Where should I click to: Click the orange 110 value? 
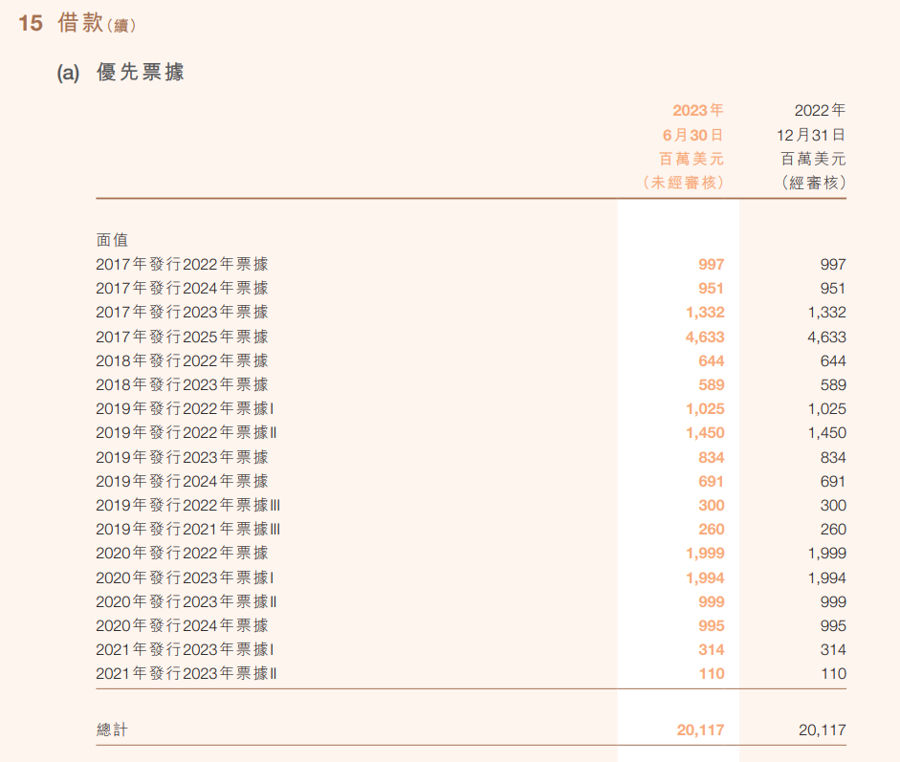712,674
